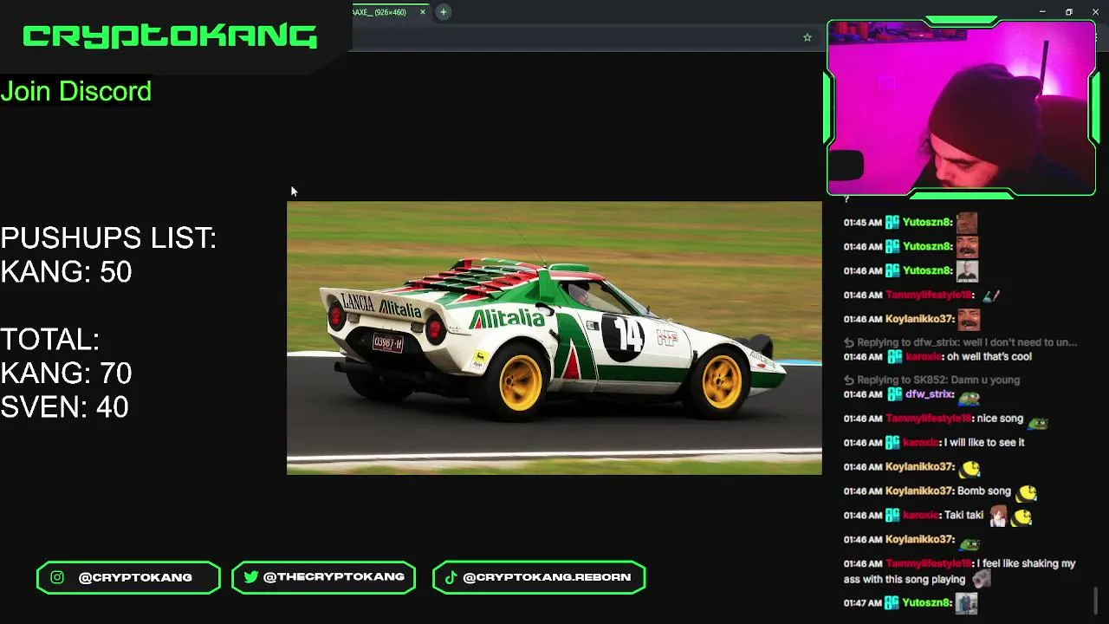Click laughing man emote in Yutoszn8's message
The width and height of the screenshot is (1109, 624).
[x=967, y=247]
